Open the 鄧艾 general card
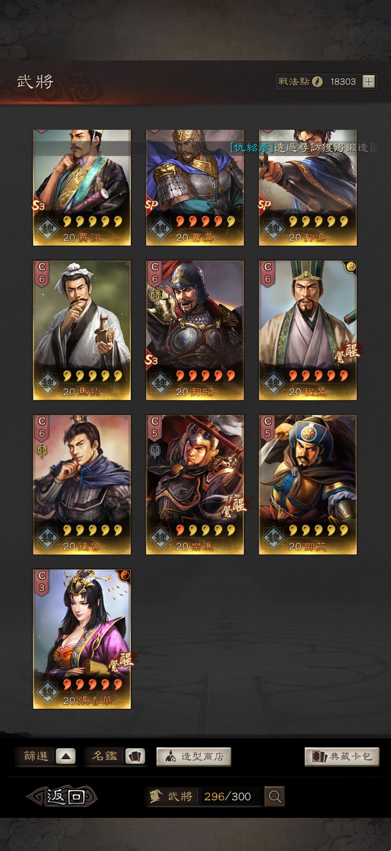This screenshot has height=851, width=391. [x=308, y=485]
